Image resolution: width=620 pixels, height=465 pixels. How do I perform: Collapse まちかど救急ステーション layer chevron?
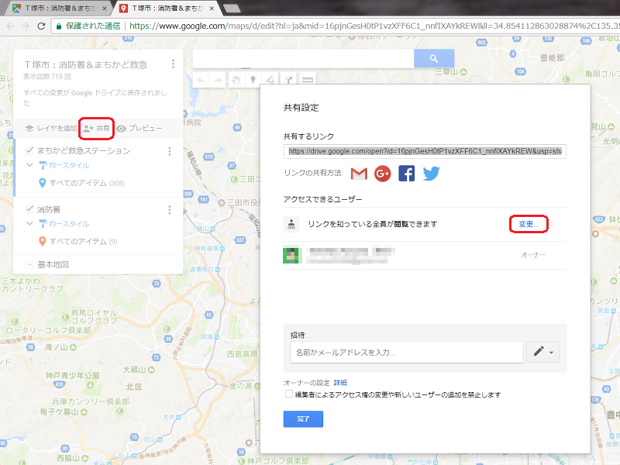[29, 165]
